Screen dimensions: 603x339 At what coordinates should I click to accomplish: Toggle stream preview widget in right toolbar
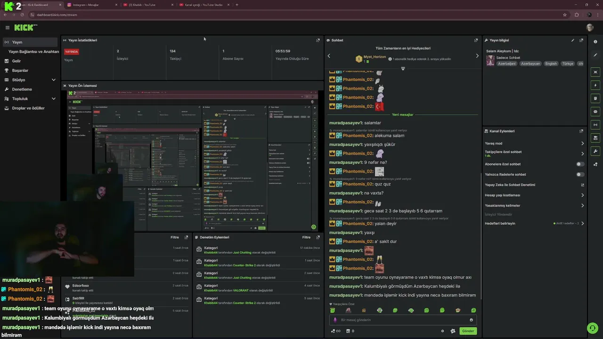point(595,72)
